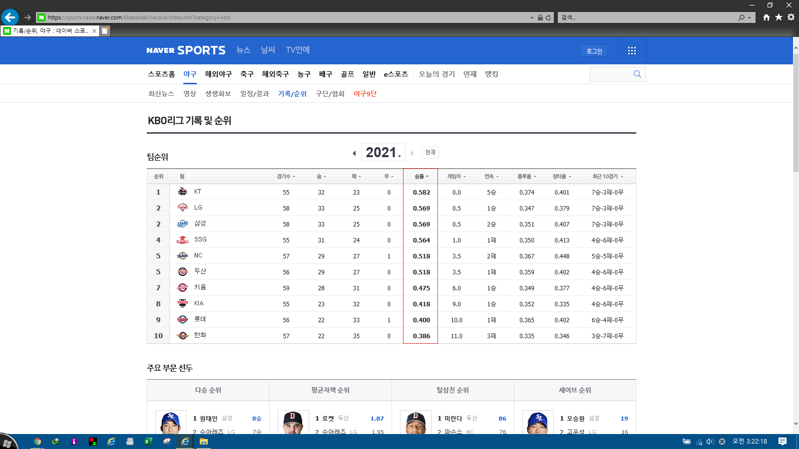This screenshot has width=799, height=449.
Task: Open the NAVER SPORTS logo link
Action: 186,50
